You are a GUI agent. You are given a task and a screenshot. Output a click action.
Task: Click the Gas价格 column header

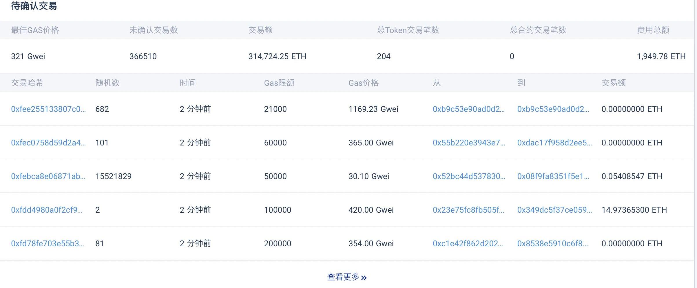pyautogui.click(x=363, y=83)
